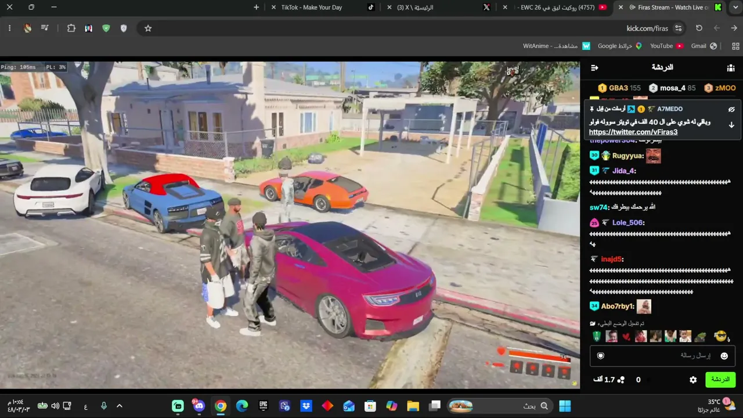Toggle the taskbar microphone indicator
This screenshot has height=418, width=743.
tap(103, 406)
